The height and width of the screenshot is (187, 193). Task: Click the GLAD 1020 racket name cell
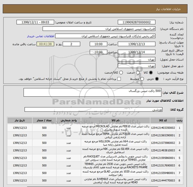click(116, 173)
